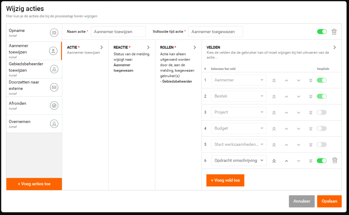Move Project field up one position
Image resolution: width=349 pixels, height=215 pixels.
coord(287,112)
